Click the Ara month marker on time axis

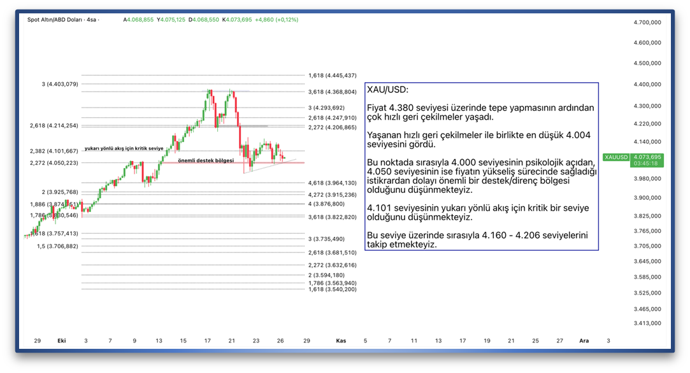point(584,341)
